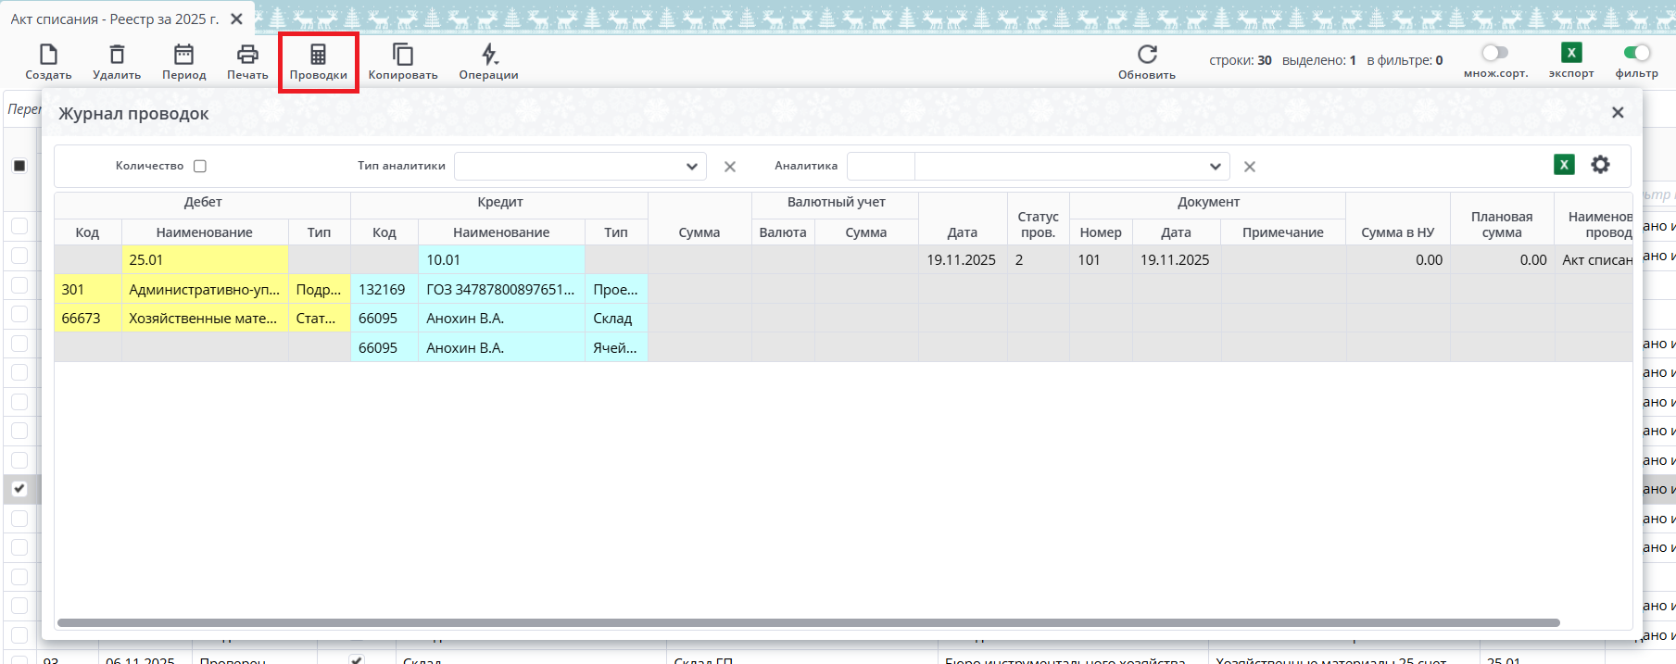Click the Обновить refresh icon
Image resolution: width=1676 pixels, height=664 pixels.
coord(1147,55)
